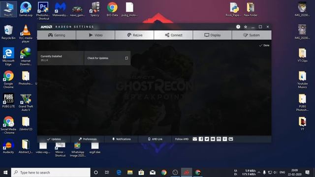Select Malwarebytes desktop icon
This screenshot has height=177, width=315.
(60, 9)
